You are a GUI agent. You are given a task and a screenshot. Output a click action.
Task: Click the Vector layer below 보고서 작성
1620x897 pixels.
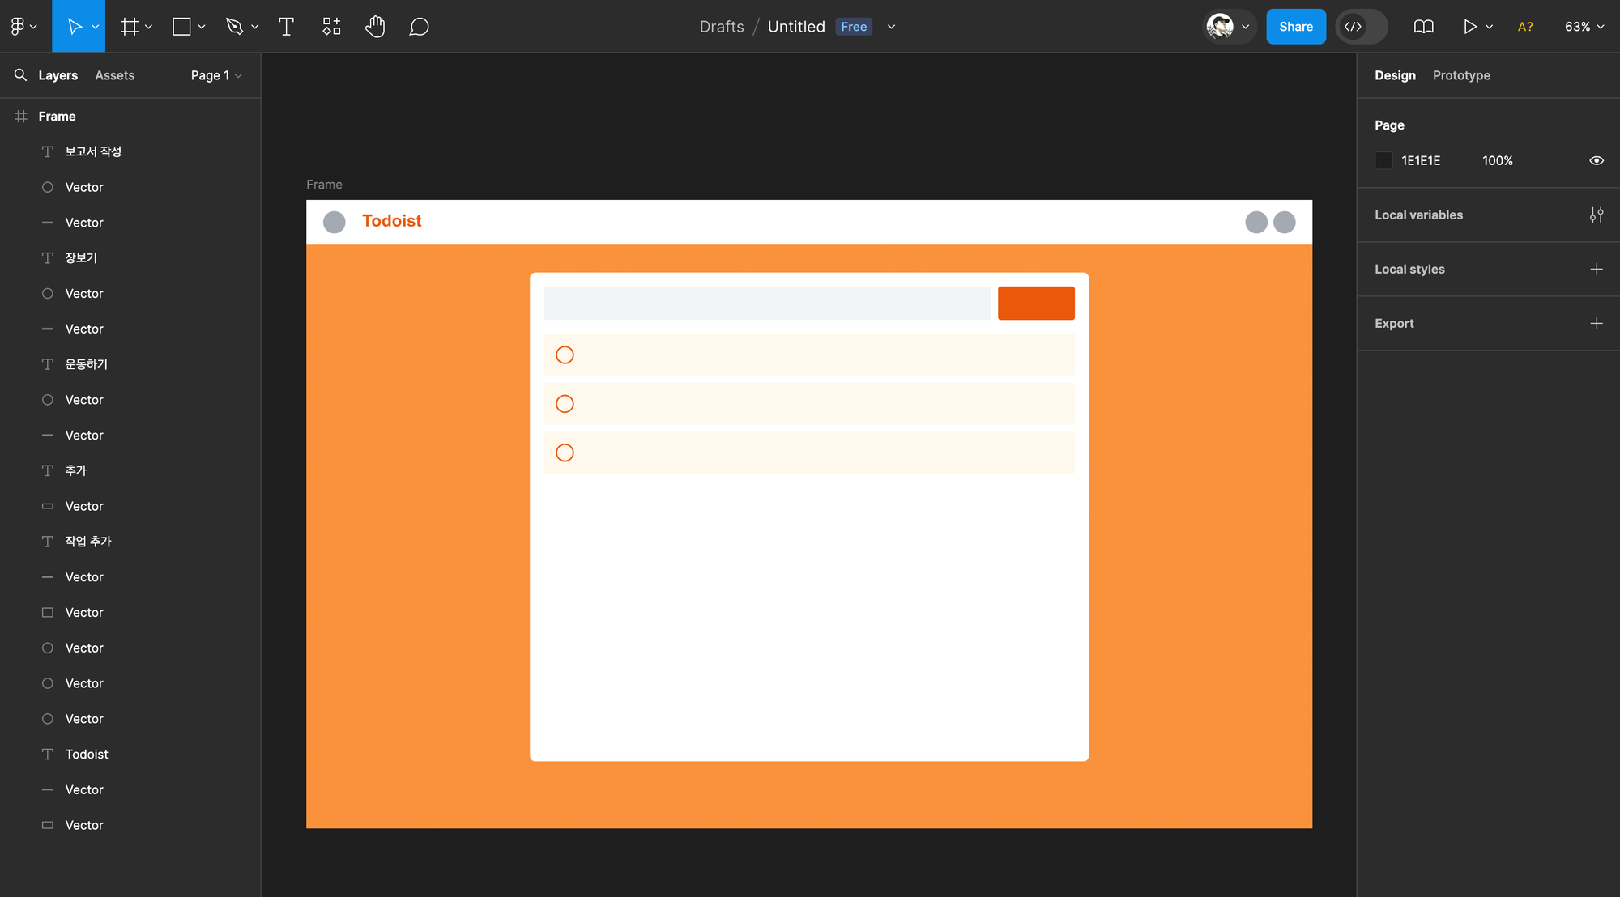130,187
